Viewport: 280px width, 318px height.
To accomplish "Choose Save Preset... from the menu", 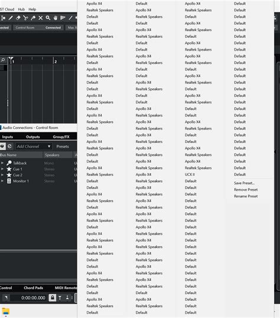I will (x=245, y=183).
